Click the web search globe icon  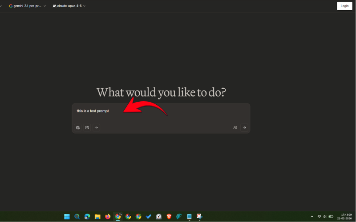coord(78,127)
